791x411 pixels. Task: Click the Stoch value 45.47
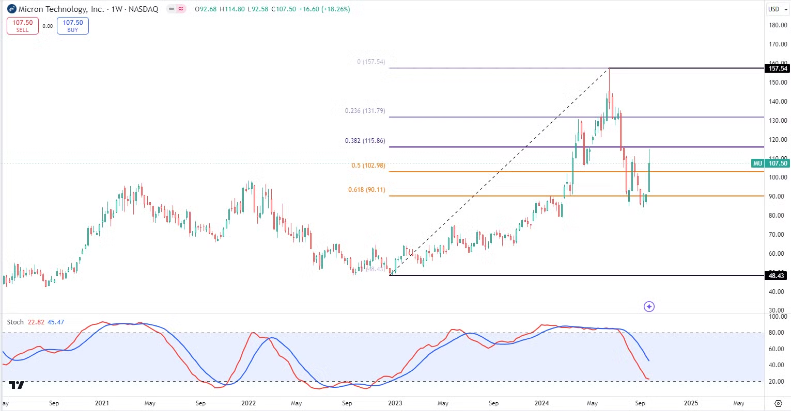pyautogui.click(x=56, y=322)
